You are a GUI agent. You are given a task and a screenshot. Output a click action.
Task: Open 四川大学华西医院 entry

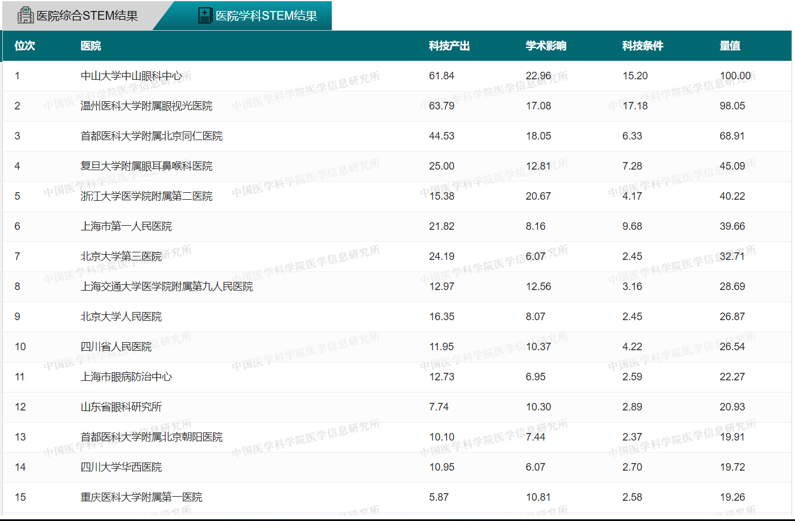(120, 467)
